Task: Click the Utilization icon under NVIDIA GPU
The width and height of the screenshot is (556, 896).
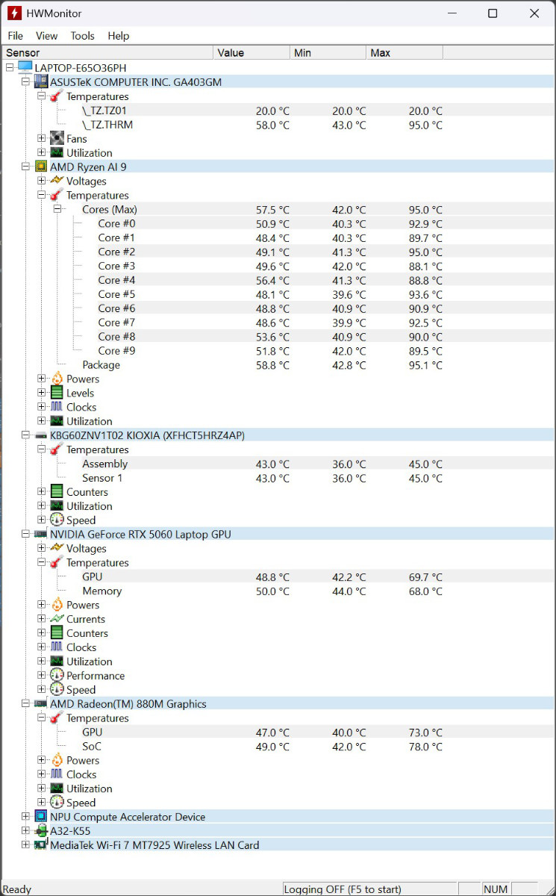Action: pyautogui.click(x=57, y=662)
